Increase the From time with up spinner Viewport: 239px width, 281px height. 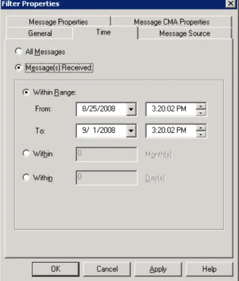[x=201, y=106]
